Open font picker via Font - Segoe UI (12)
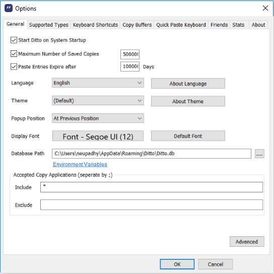This screenshot has height=274, width=274. tap(98, 136)
